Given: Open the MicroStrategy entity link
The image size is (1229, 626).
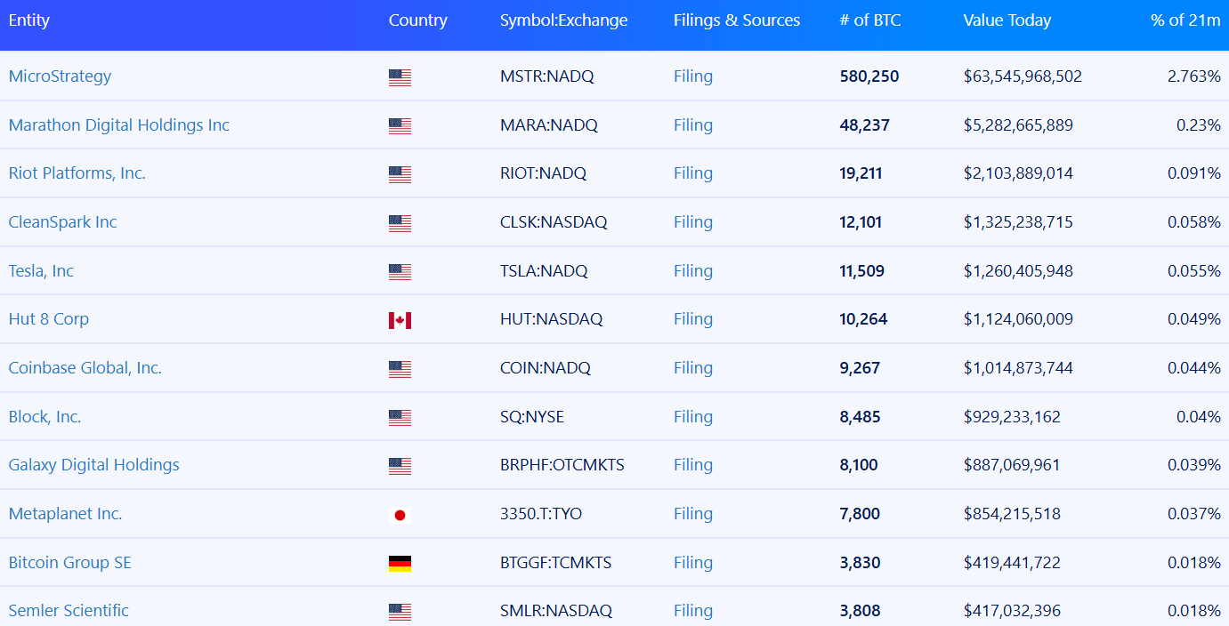Looking at the screenshot, I should [60, 76].
